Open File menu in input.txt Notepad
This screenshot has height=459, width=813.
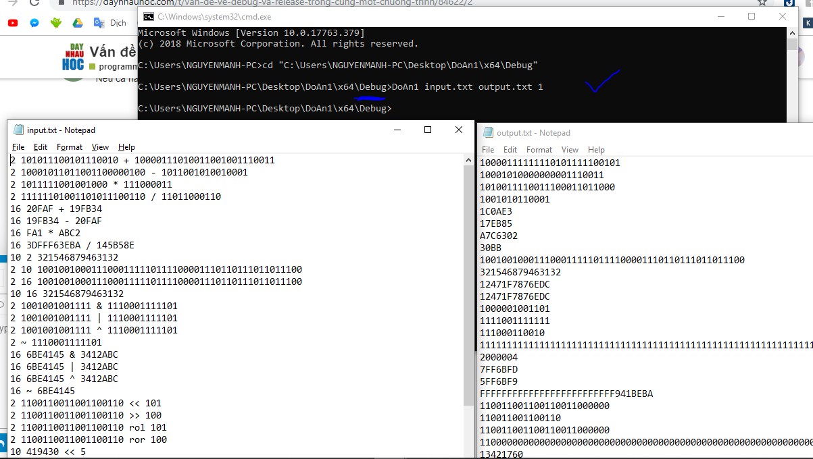pos(18,146)
